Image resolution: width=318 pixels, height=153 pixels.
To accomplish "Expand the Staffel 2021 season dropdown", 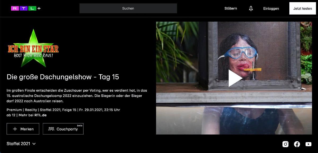I will pos(21,144).
